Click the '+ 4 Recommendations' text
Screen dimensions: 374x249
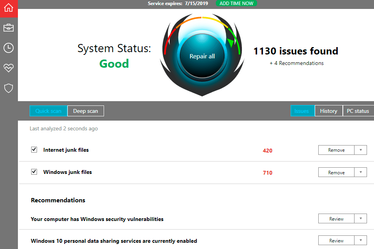[296, 63]
